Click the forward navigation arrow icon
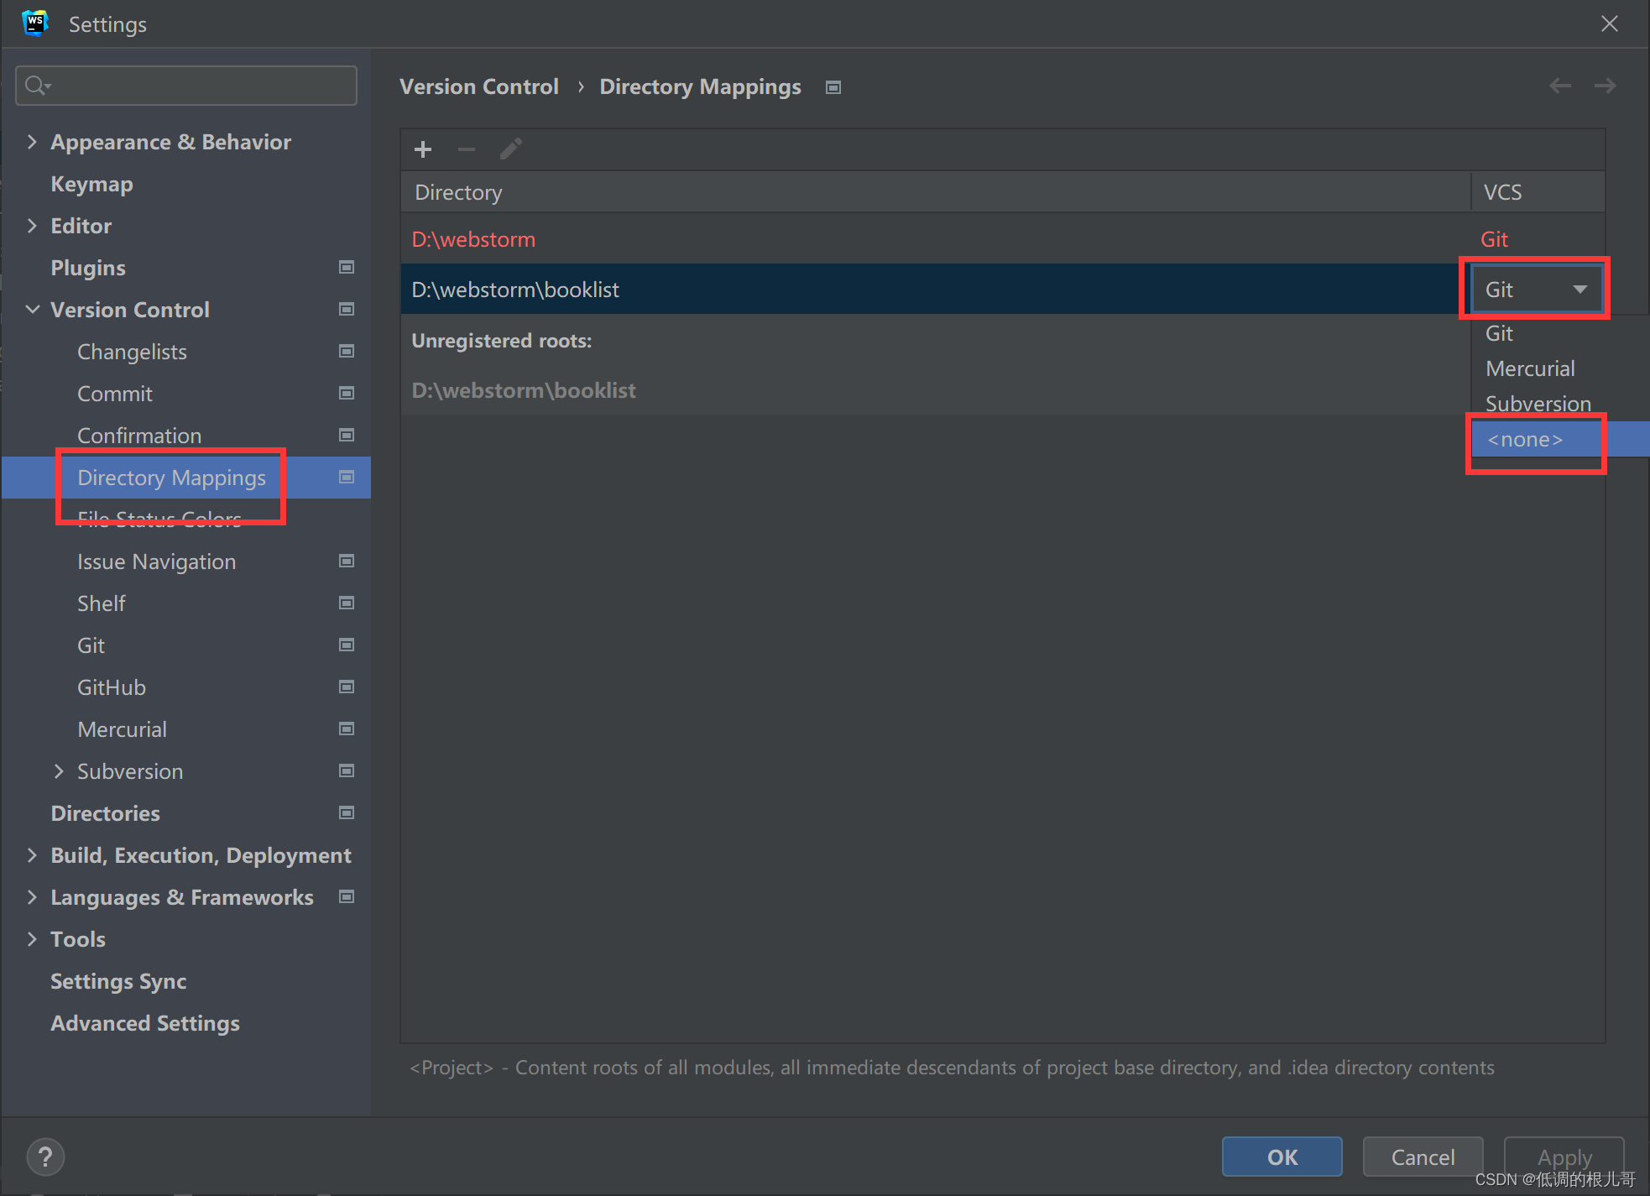 (1606, 87)
